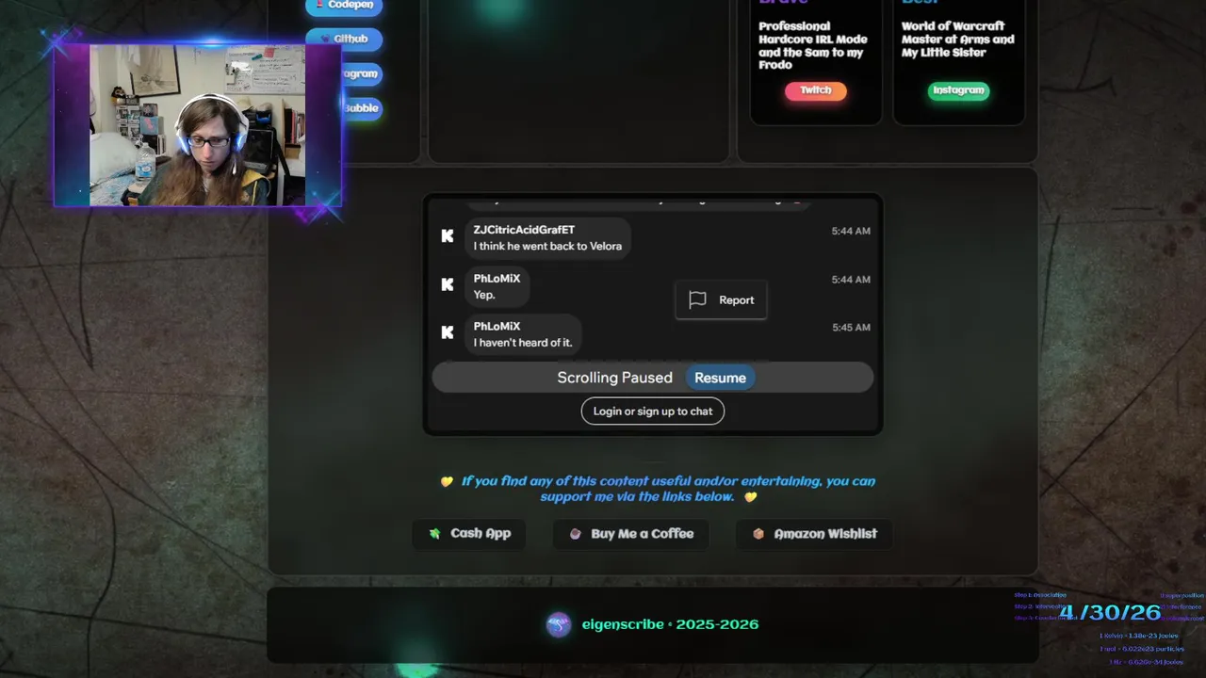
Task: Click Login or sign up to chat
Action: pyautogui.click(x=653, y=412)
